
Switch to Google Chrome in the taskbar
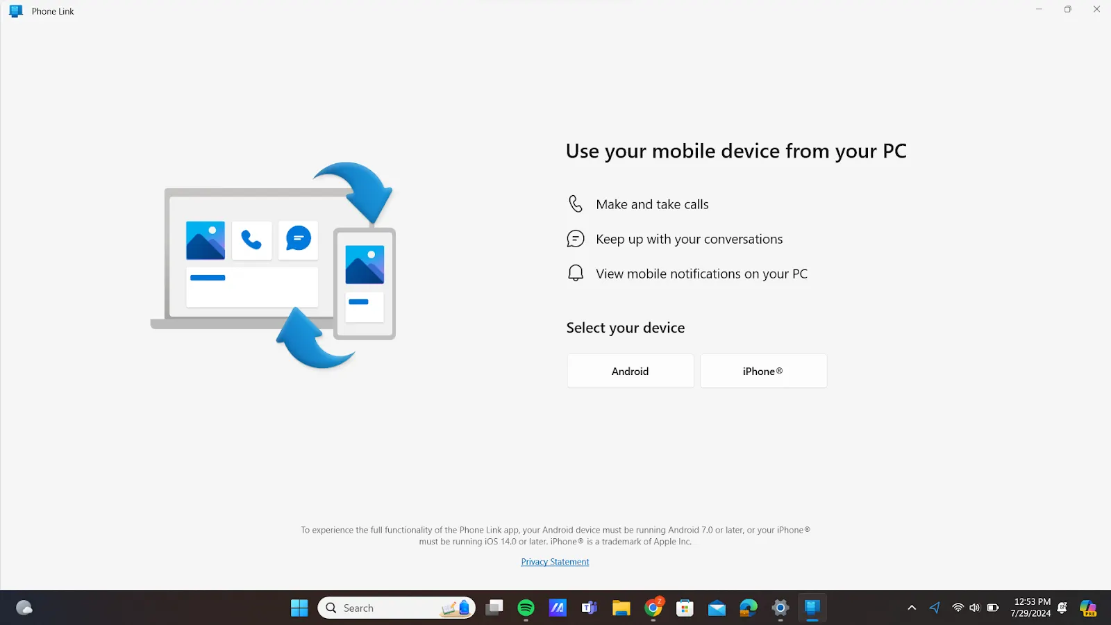pyautogui.click(x=653, y=608)
